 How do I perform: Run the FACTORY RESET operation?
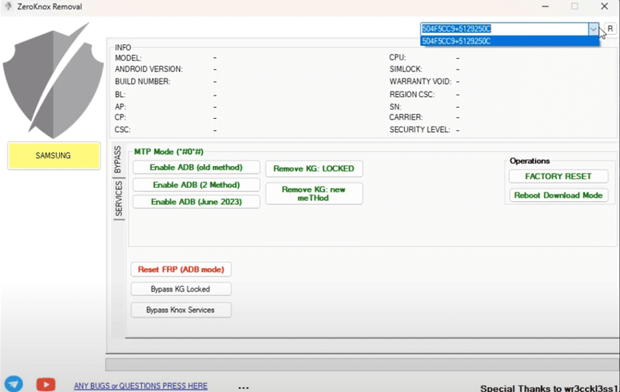[x=558, y=176]
